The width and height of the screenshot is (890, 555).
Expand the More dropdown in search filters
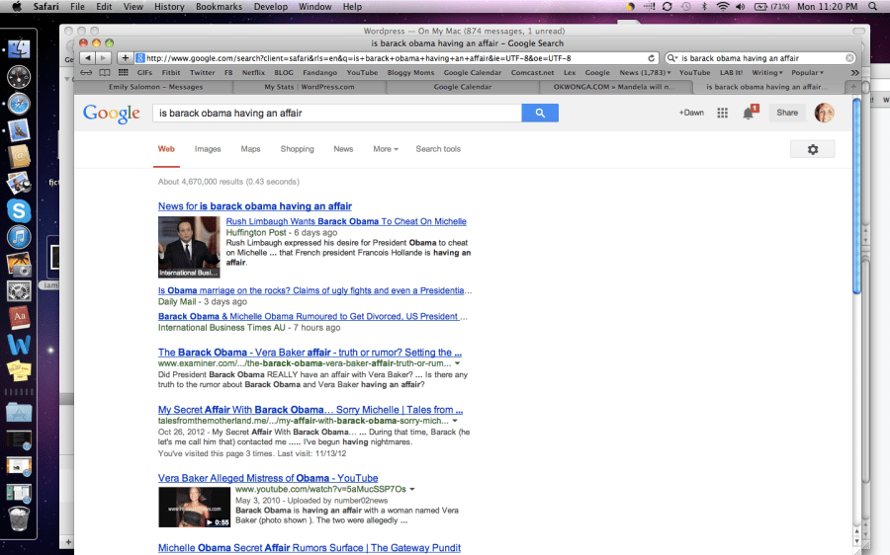[x=385, y=149]
